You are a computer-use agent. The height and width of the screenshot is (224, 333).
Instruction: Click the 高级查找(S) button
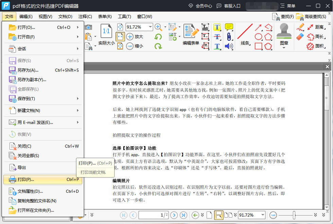click(311, 17)
